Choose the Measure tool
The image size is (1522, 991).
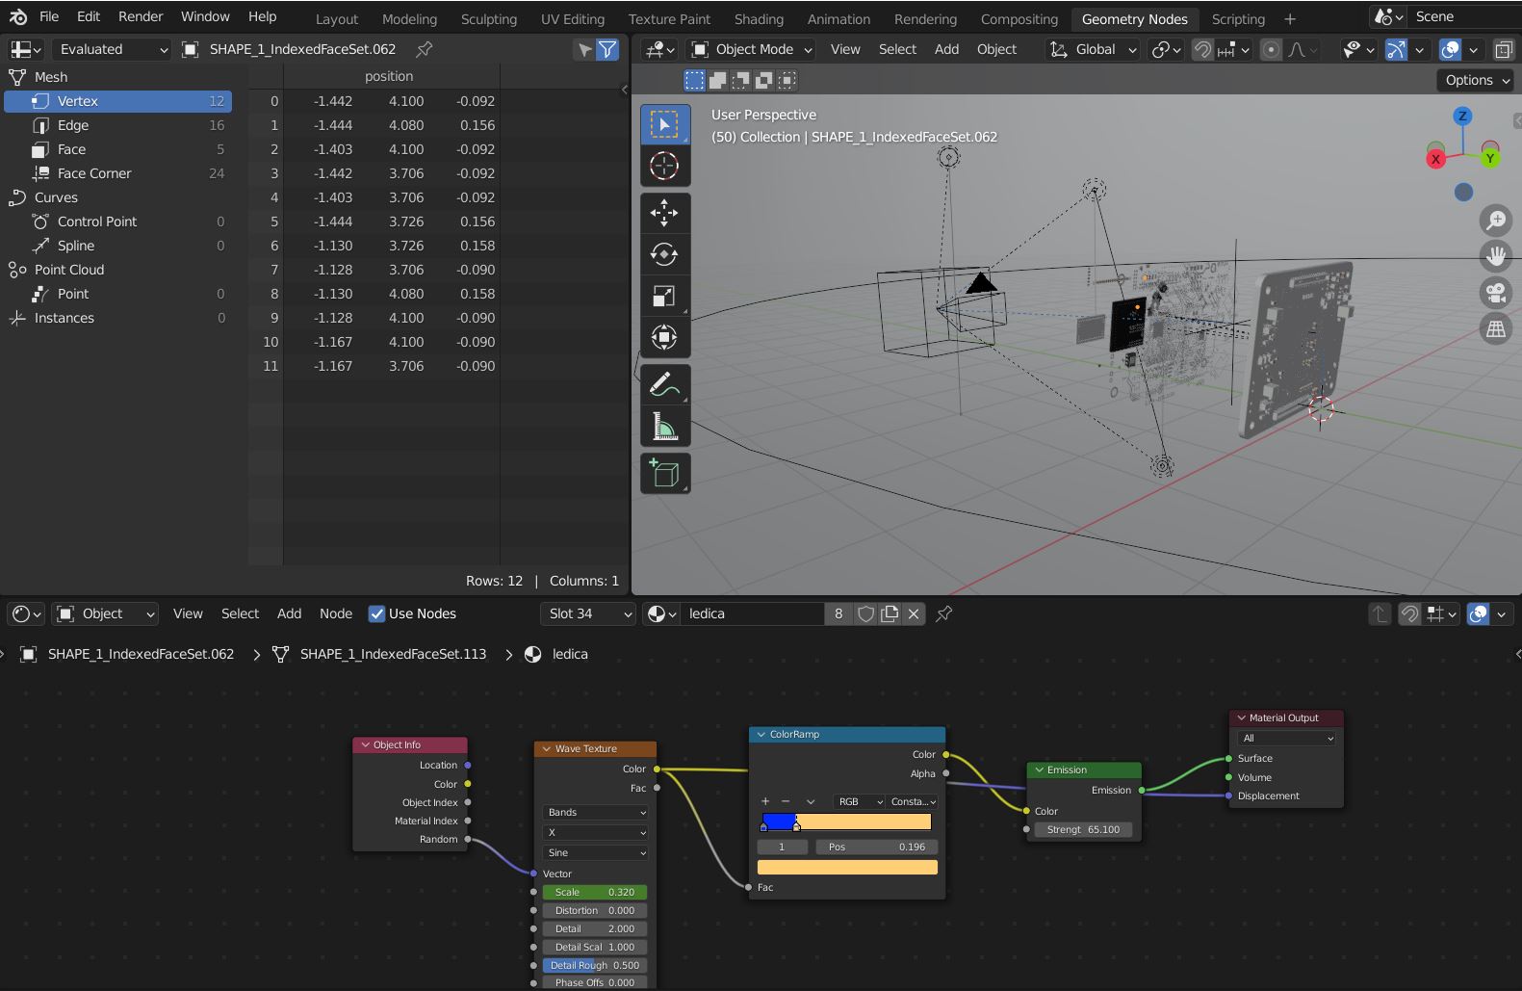click(664, 426)
